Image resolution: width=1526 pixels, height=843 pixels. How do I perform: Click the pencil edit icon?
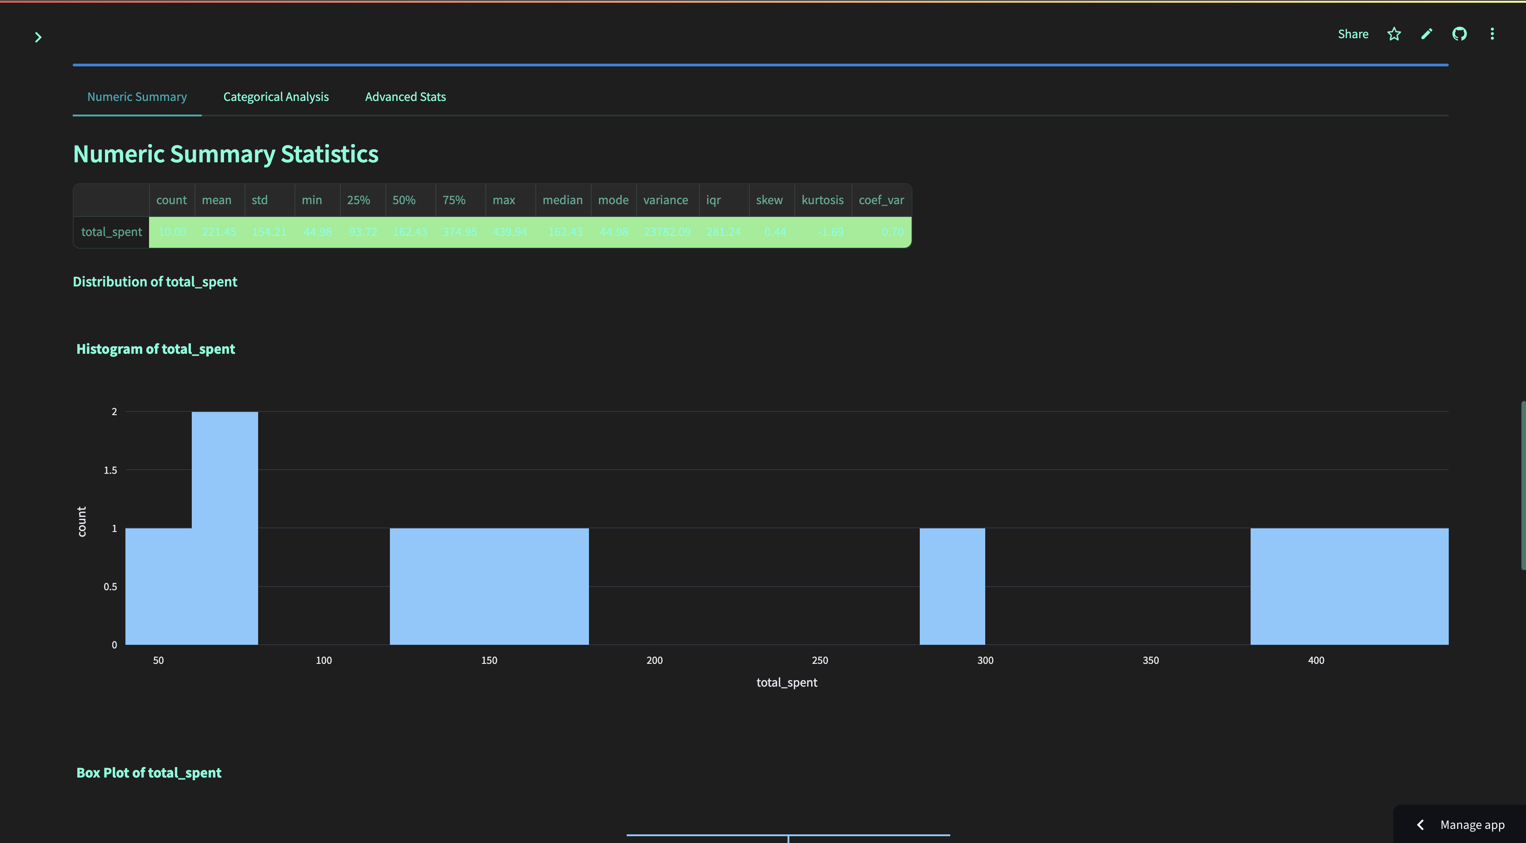[x=1426, y=34]
